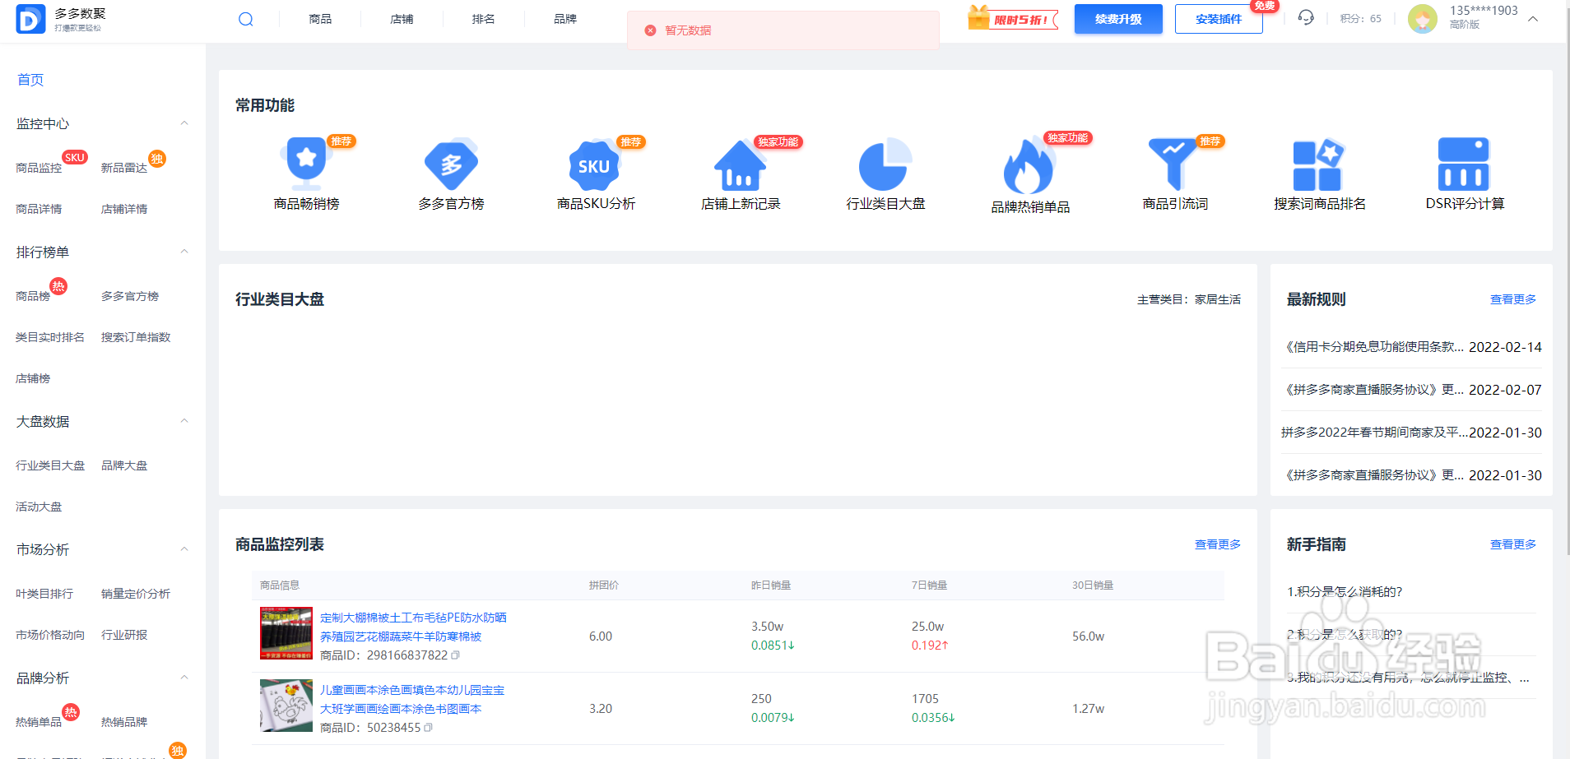Click the 续费升级 button
The width and height of the screenshot is (1570, 759).
click(1118, 19)
